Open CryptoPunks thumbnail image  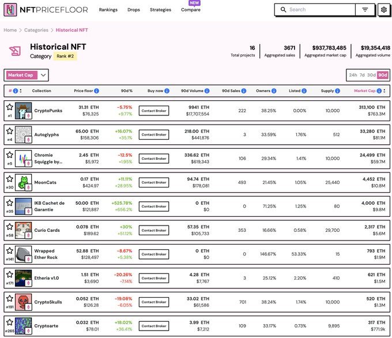[23, 111]
